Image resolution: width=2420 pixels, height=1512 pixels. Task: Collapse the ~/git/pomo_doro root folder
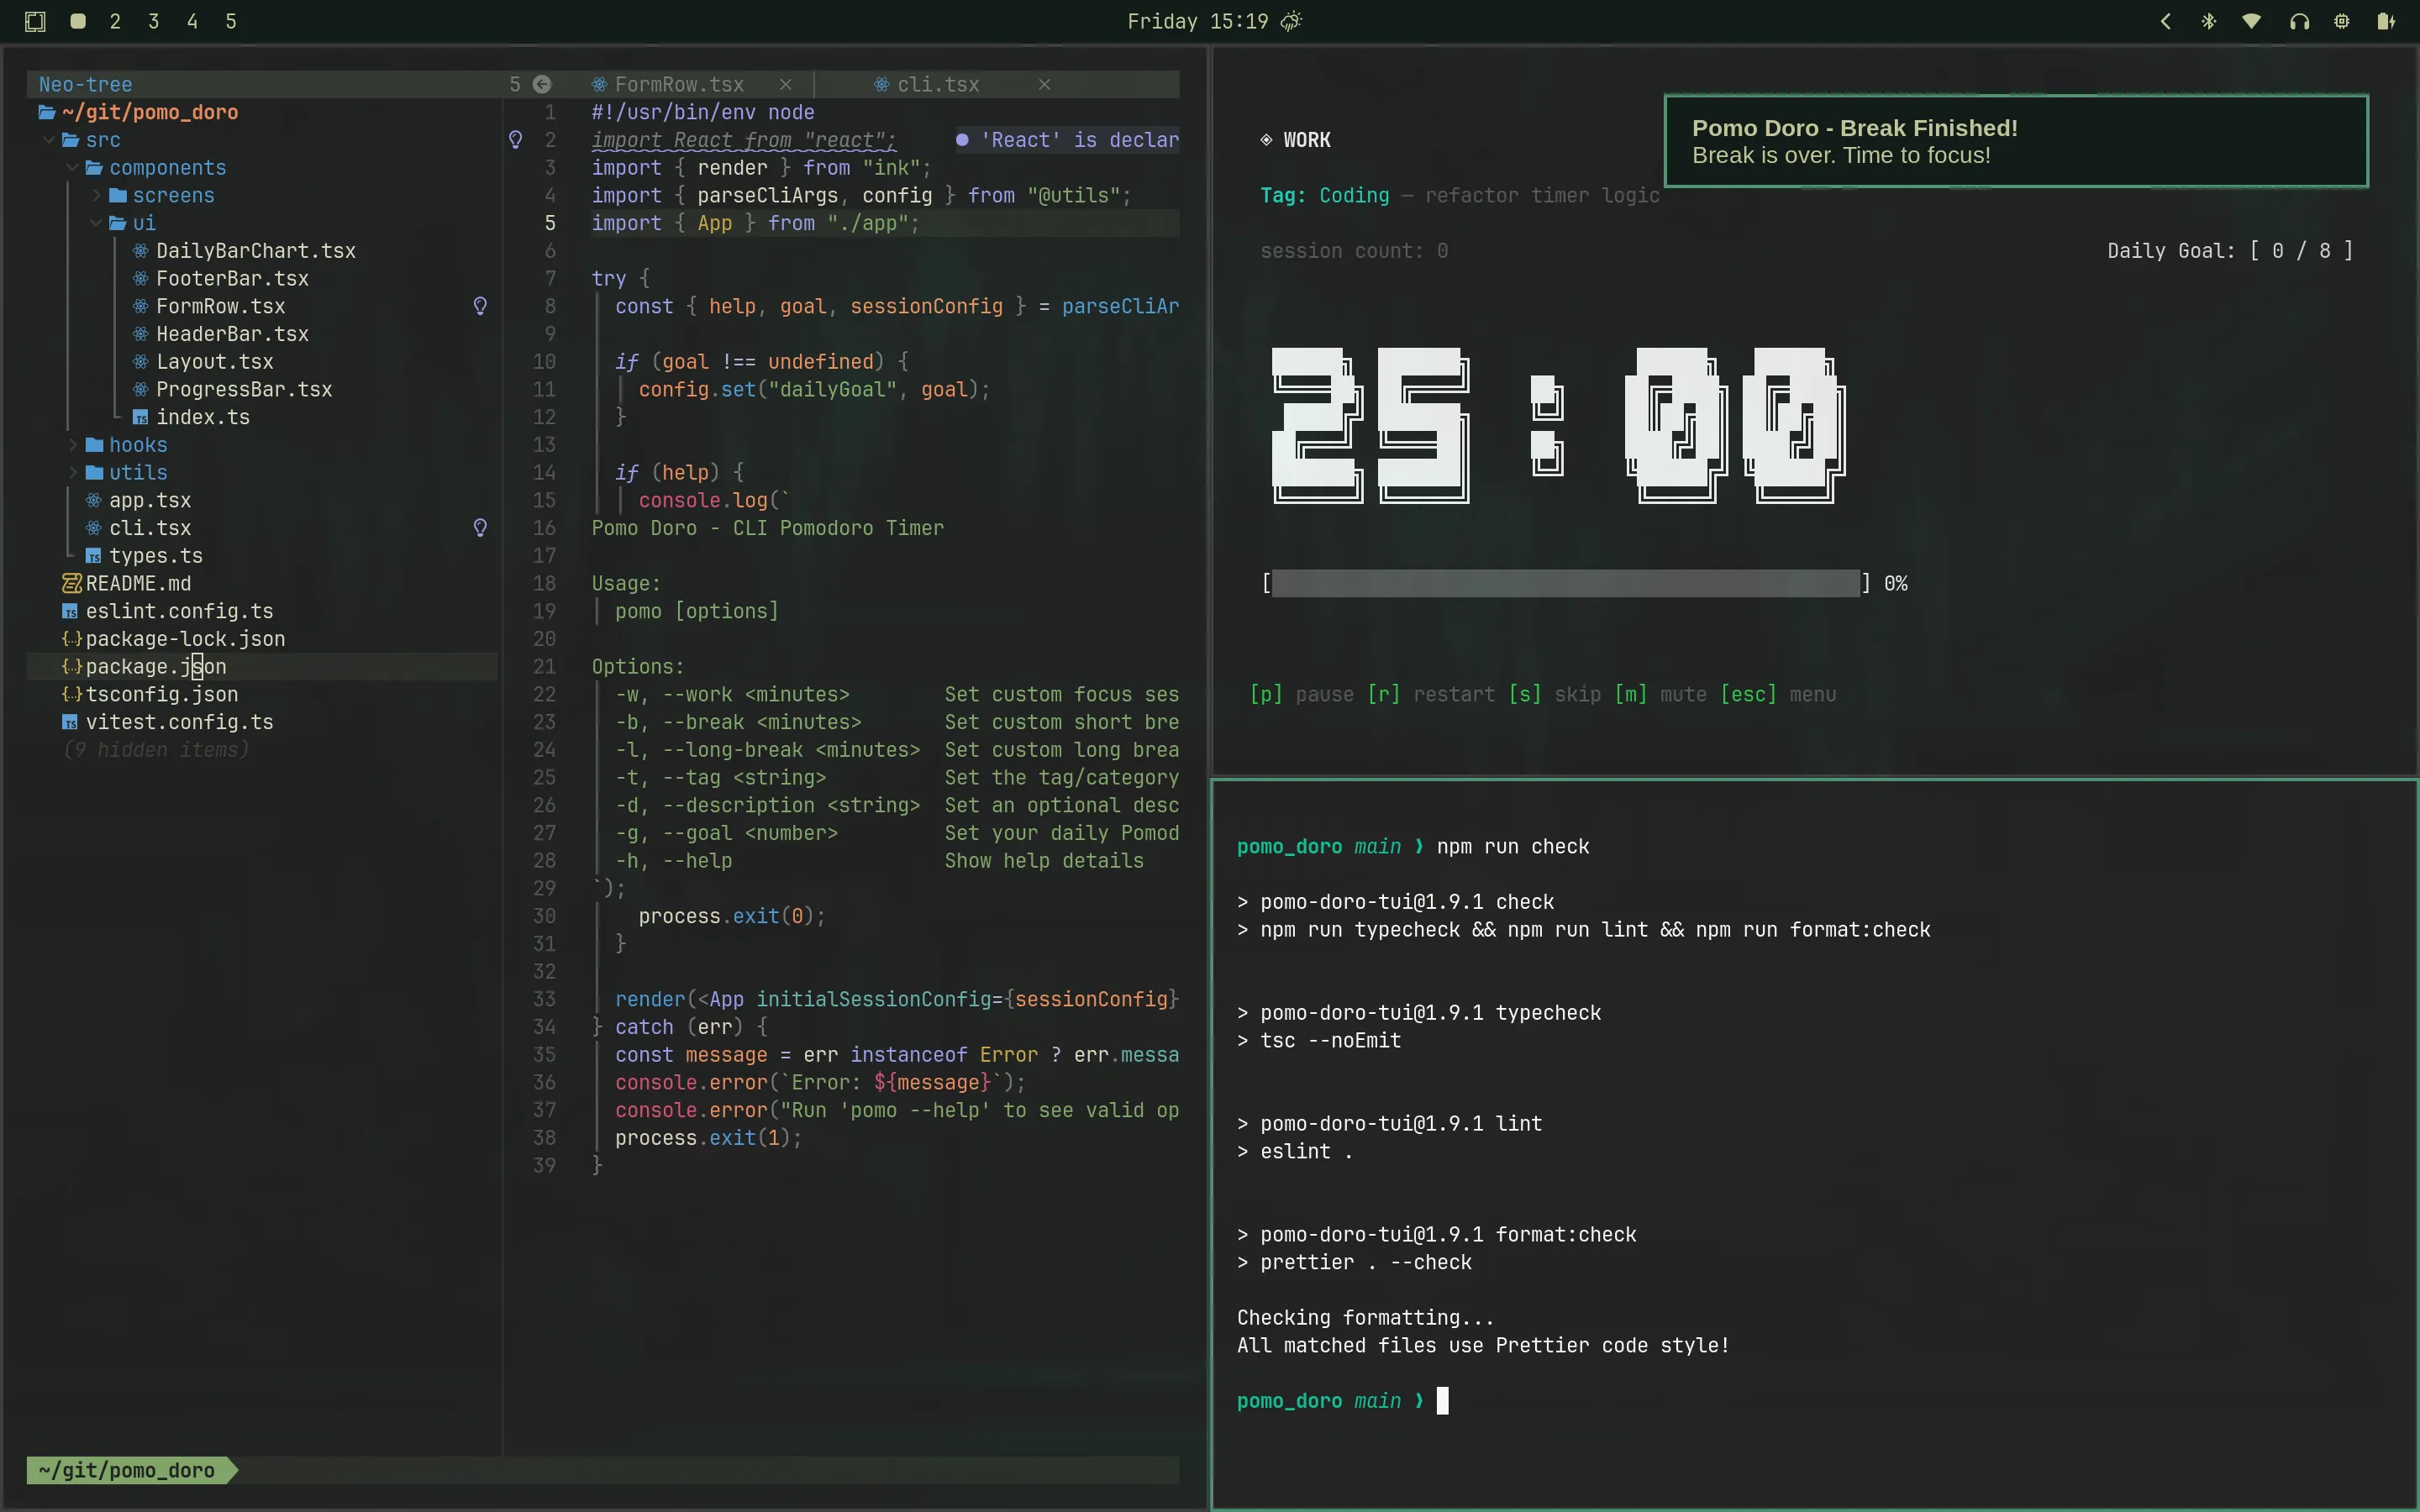click(x=139, y=112)
